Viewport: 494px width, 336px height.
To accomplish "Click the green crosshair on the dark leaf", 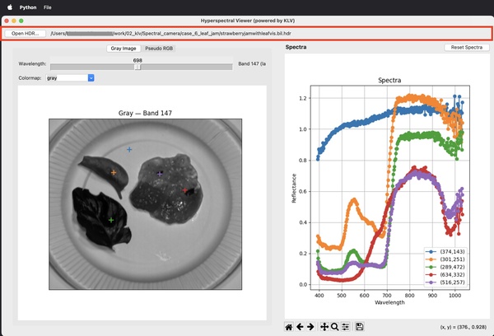I will click(x=111, y=220).
